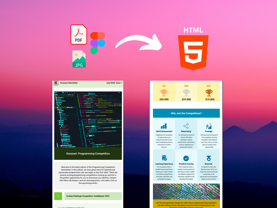The width and height of the screenshot is (277, 208).
Task: Click the '$25.000' prize amount
Action: pyautogui.click(x=186, y=99)
